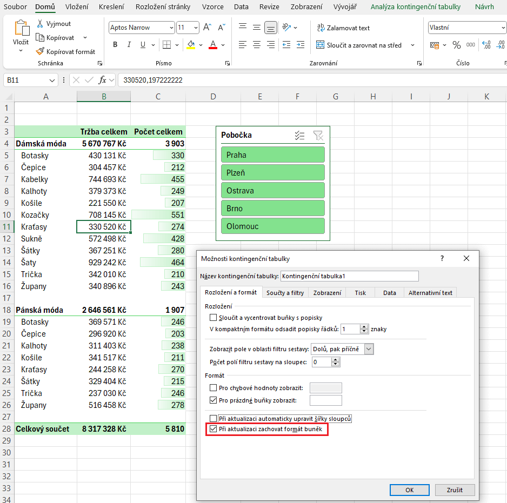
Task: Open Dolů, pak příčně dropdown
Action: pos(369,349)
